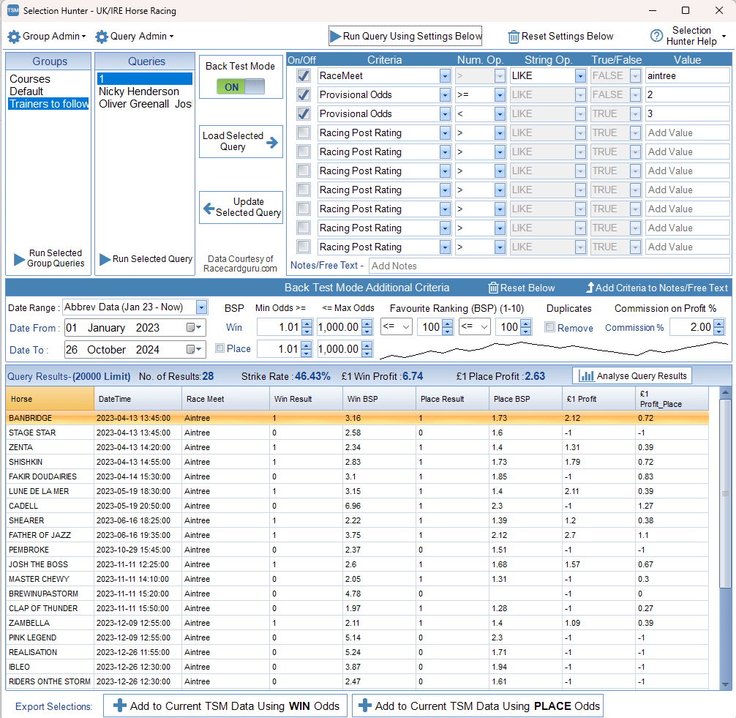
Task: Open the first Racing Post Rating criteria dropdown
Action: (445, 132)
